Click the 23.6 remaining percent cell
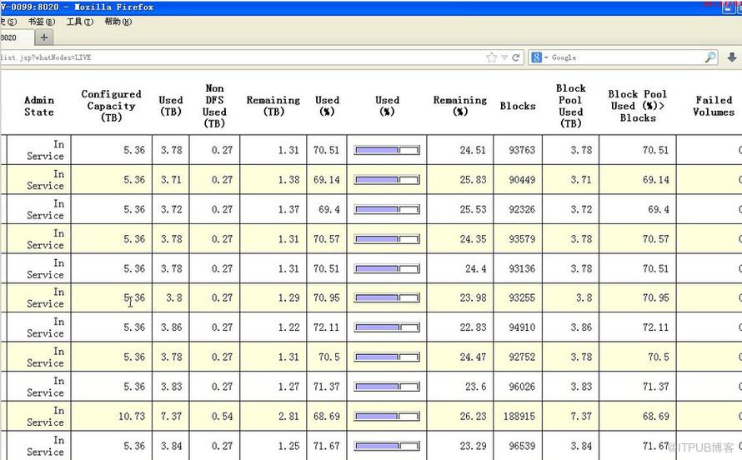The width and height of the screenshot is (742, 460). click(x=460, y=387)
